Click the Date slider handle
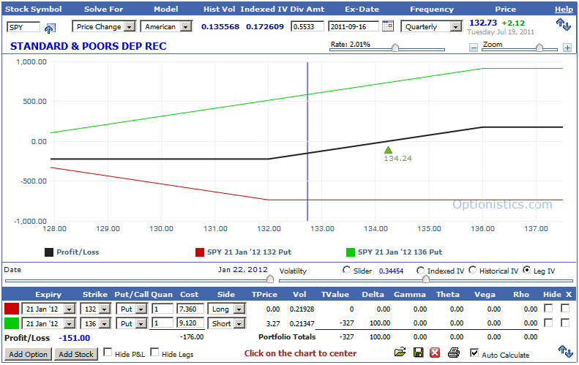Screen dimensions: 579x365 coord(270,279)
